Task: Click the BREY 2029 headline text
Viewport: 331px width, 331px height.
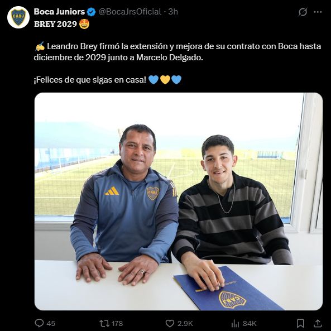Action: (x=55, y=24)
